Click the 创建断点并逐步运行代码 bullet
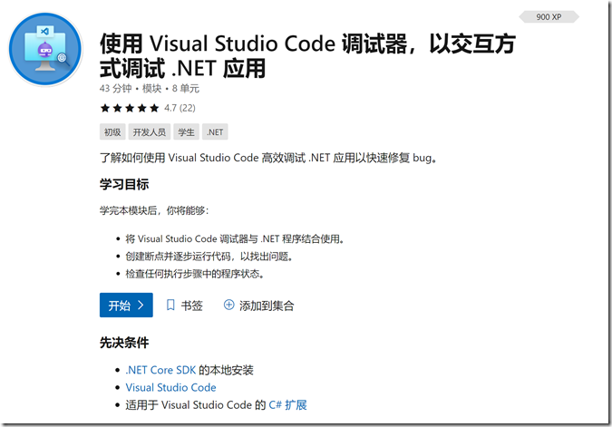612x427 pixels. coord(209,257)
